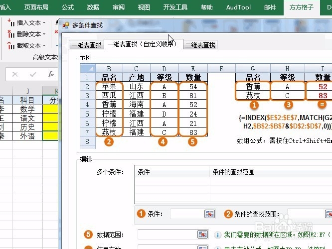Click the 条件 input field
The image size is (332, 249).
click(x=187, y=214)
